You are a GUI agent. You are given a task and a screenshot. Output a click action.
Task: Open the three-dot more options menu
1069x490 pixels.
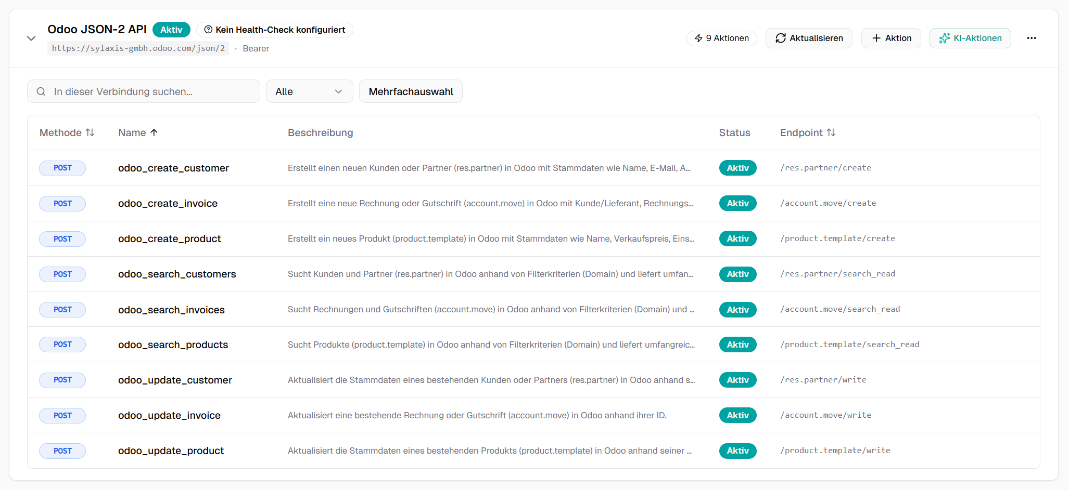point(1031,38)
